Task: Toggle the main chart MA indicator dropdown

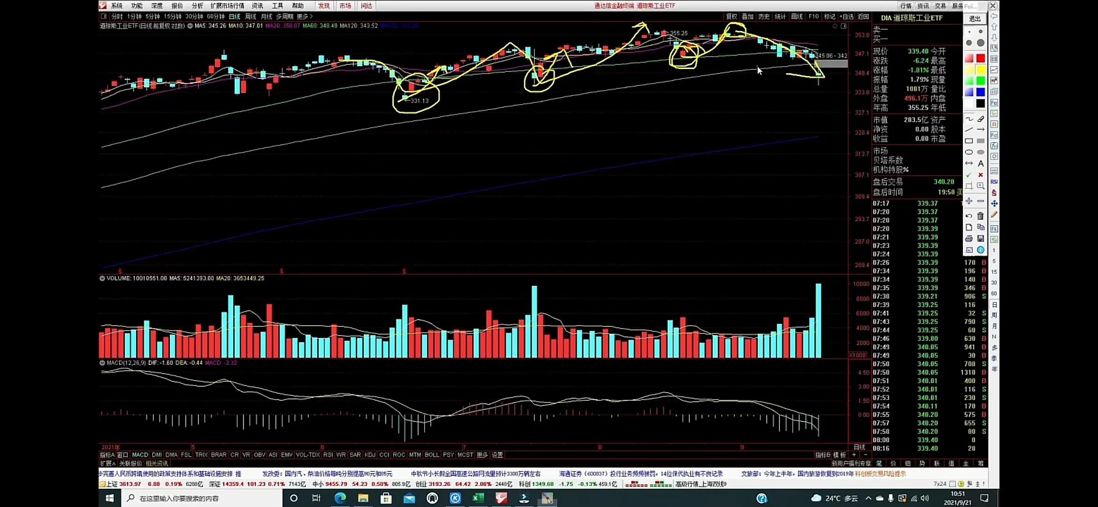Action: tap(190, 26)
